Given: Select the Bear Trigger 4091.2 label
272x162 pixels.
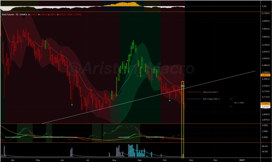Looking at the screenshot, I should tap(211, 99).
